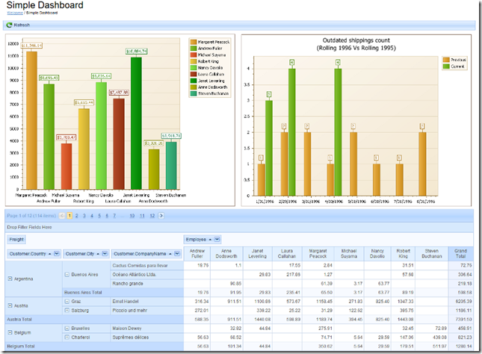Click the Outdated shippings count chart title
This screenshot has width=482, height=354.
coord(356,44)
